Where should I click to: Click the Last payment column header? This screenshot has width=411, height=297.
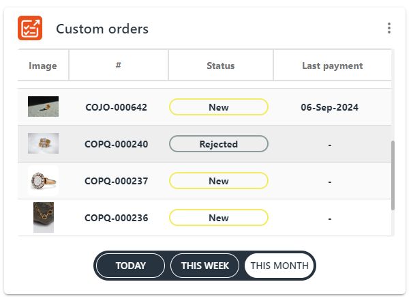332,66
